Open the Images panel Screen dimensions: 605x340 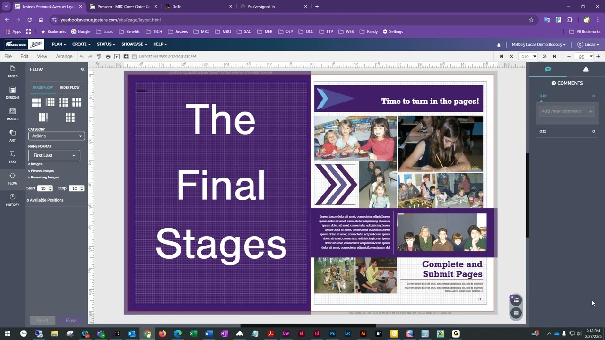tap(12, 114)
